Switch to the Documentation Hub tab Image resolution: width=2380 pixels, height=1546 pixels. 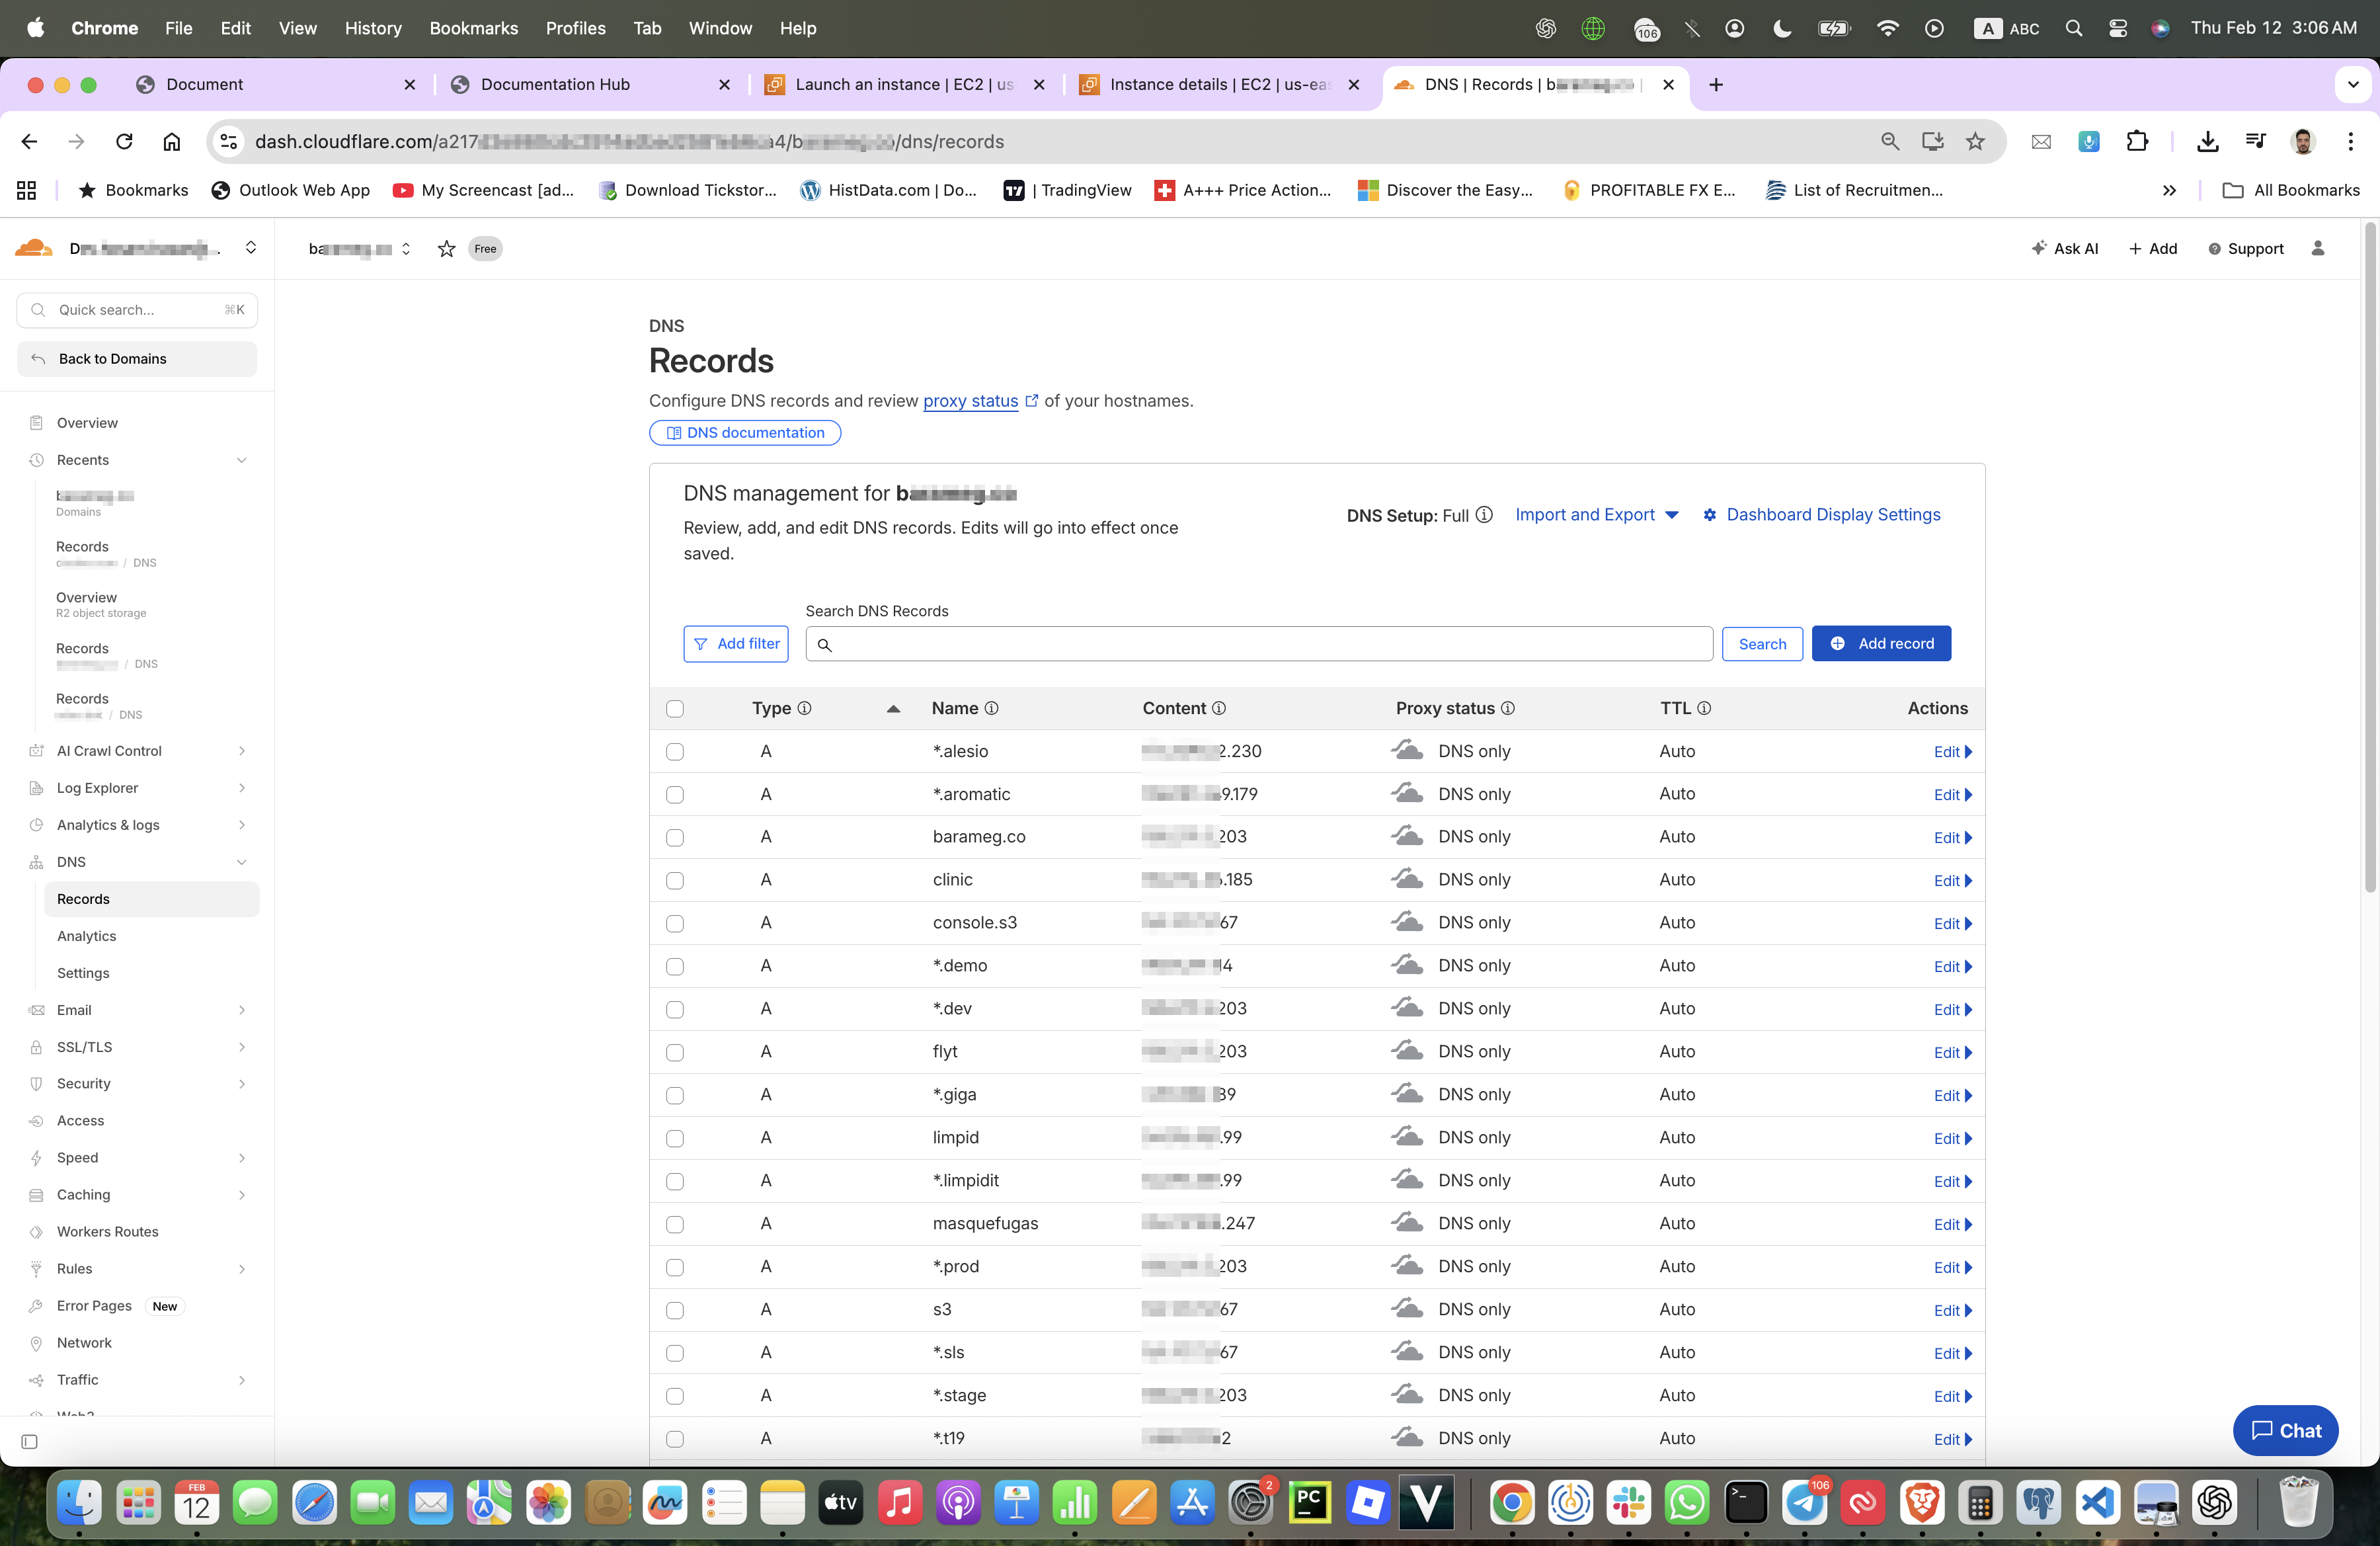pyautogui.click(x=555, y=85)
